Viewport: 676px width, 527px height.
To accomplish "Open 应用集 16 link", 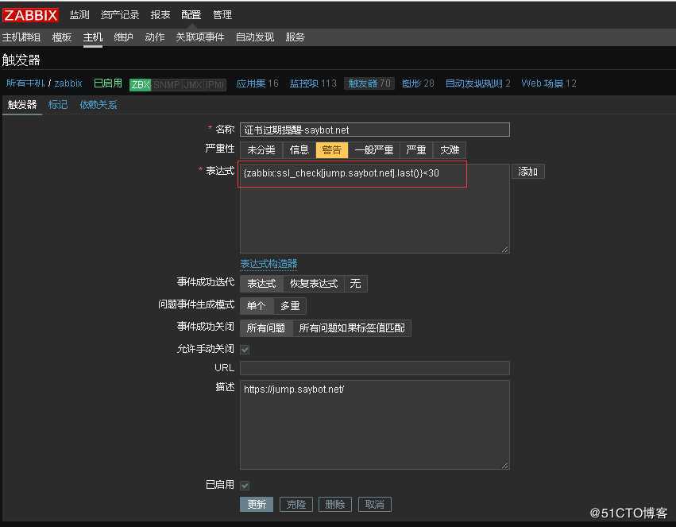I will coord(257,83).
